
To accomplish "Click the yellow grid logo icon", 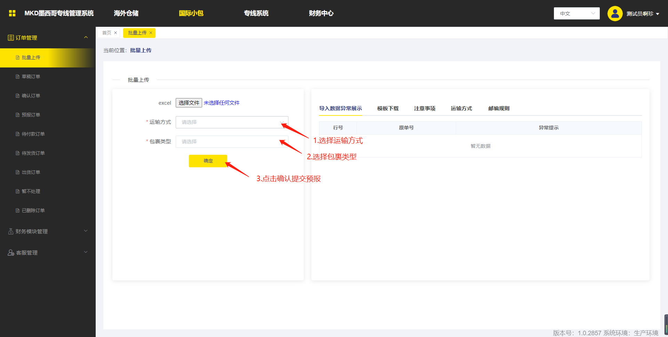I will [12, 13].
